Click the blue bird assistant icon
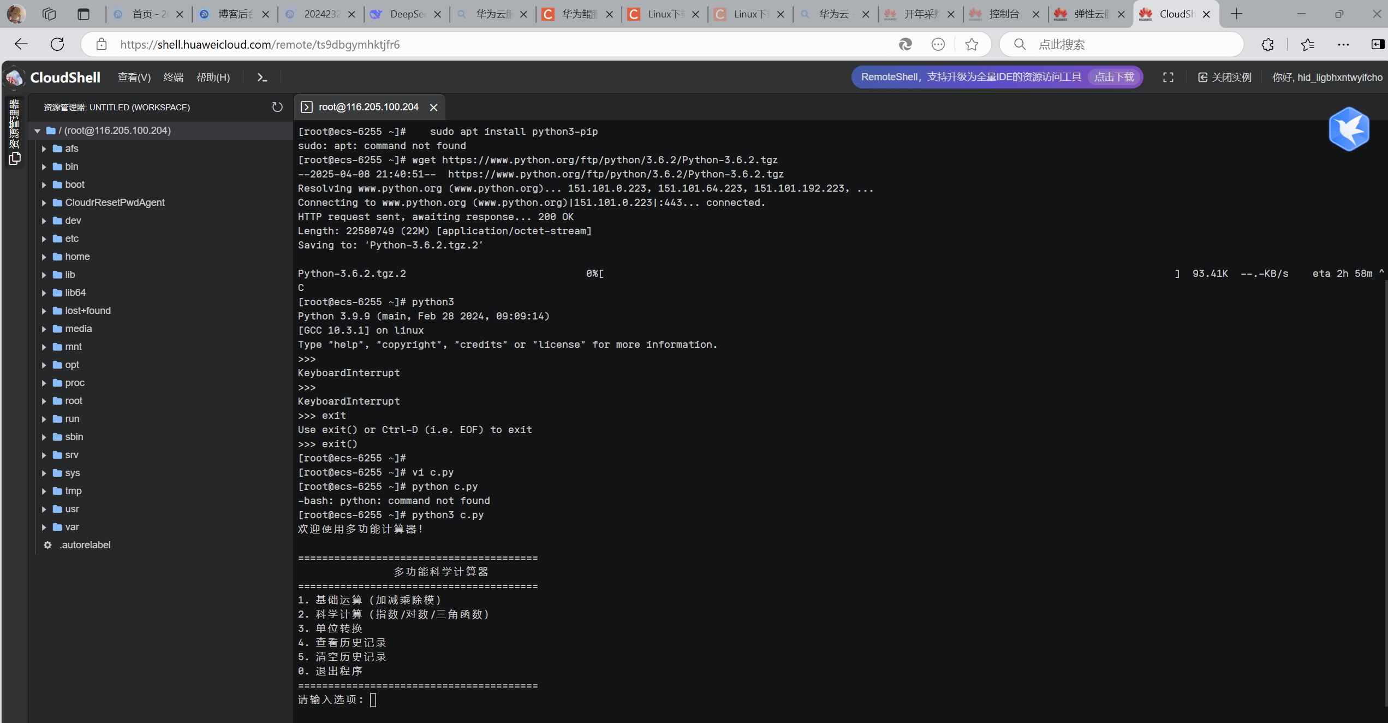This screenshot has width=1388, height=723. click(x=1349, y=129)
